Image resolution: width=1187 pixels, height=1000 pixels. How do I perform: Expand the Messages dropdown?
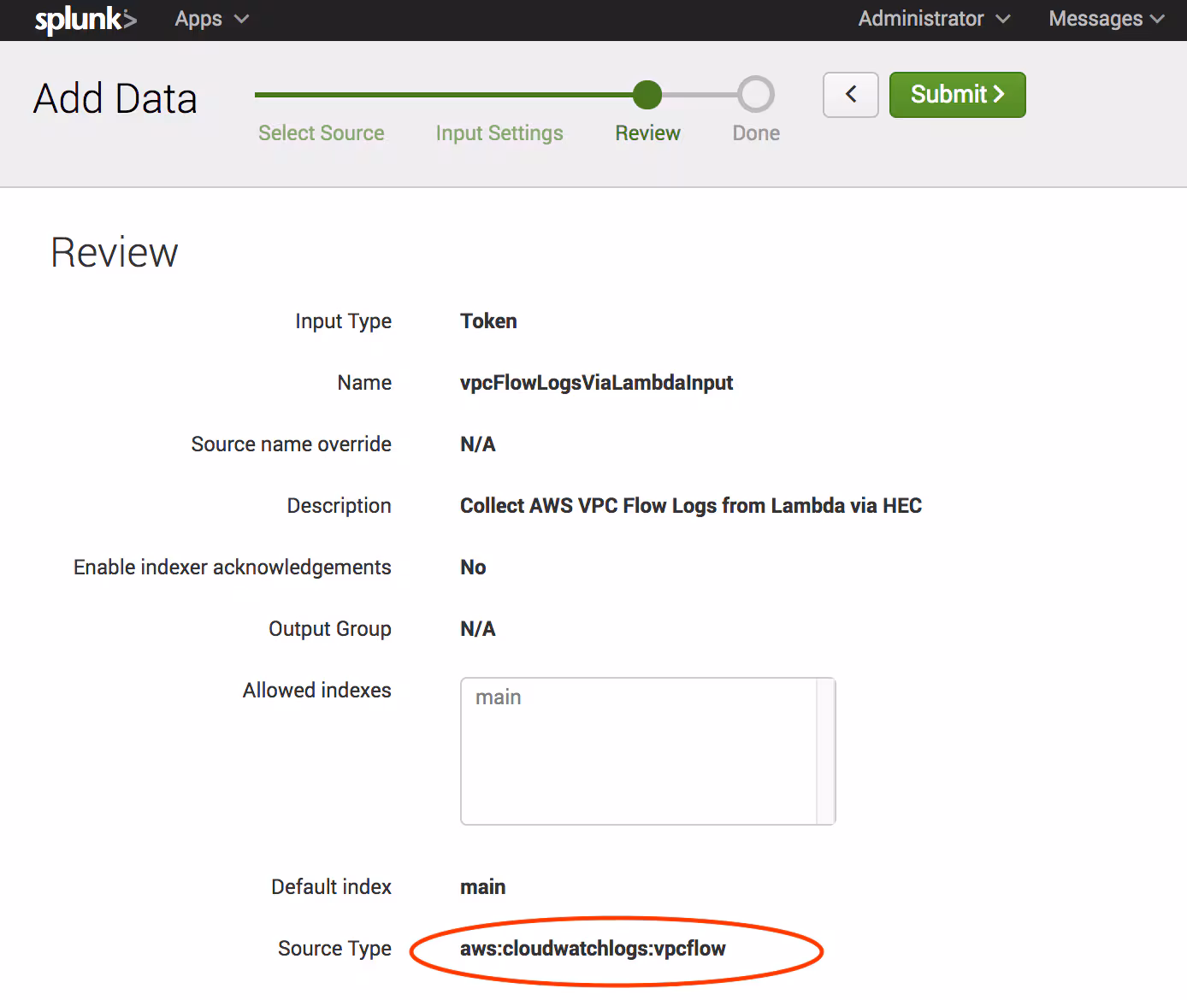click(x=1105, y=19)
